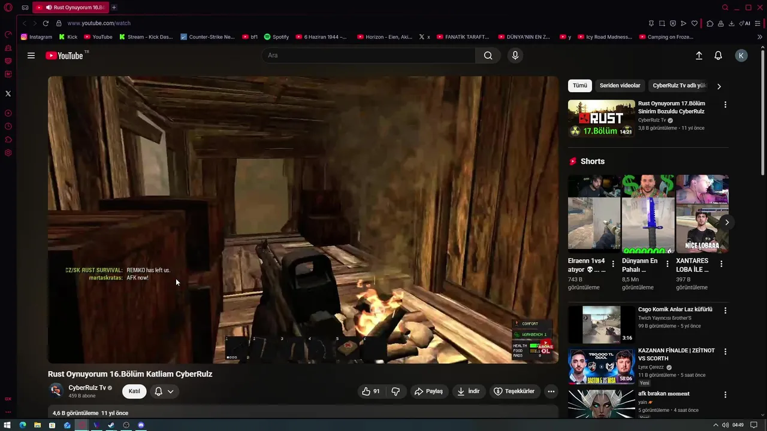Select the 'CyberRulz Tv adlı yük' chip

pyautogui.click(x=680, y=86)
